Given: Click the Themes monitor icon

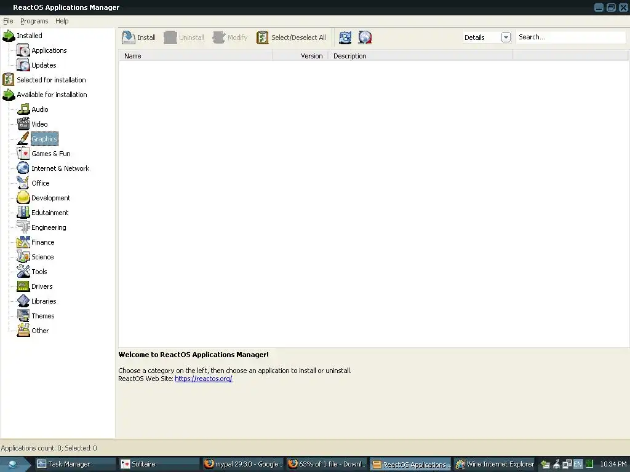Looking at the screenshot, I should [x=23, y=316].
